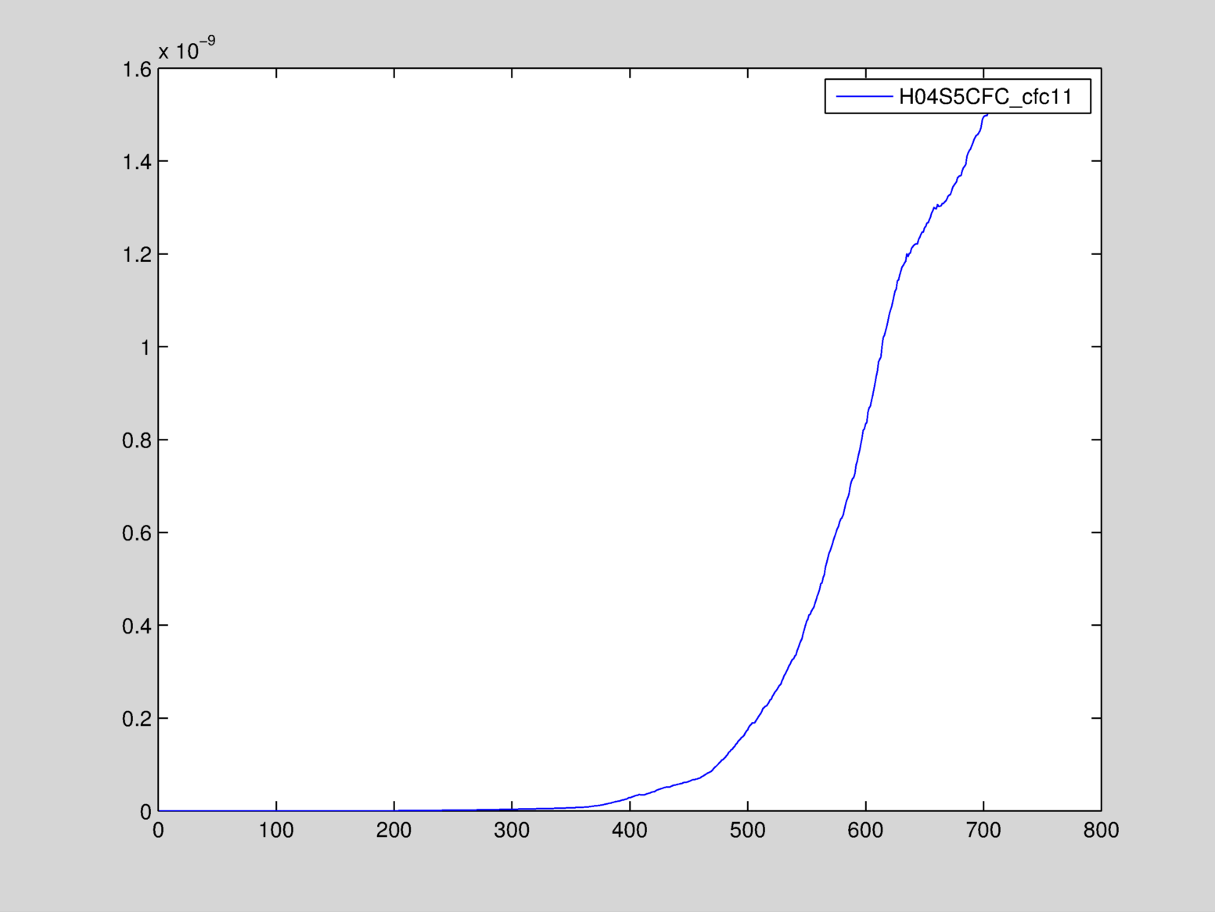Select the x-axis tick label 100
Image resolution: width=1215 pixels, height=912 pixels.
276,831
